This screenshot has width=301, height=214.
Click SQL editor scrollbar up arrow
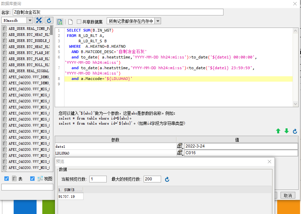click(x=295, y=31)
